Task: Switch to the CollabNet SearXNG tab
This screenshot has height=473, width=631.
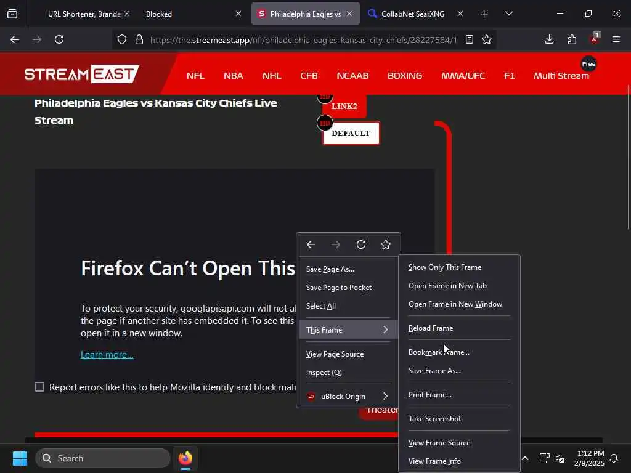Action: click(x=412, y=14)
